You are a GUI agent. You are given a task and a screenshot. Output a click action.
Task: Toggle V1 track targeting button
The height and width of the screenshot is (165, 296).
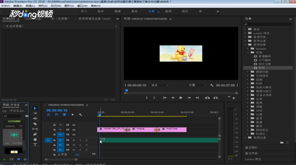[60, 135]
